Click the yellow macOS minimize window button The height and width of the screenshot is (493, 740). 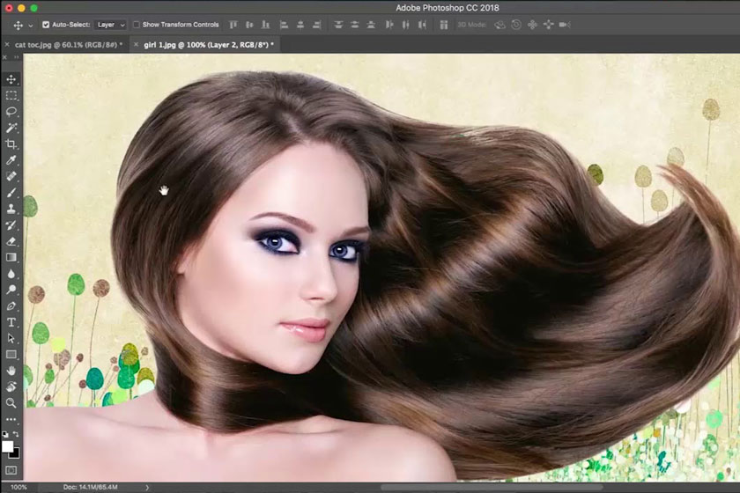[21, 8]
